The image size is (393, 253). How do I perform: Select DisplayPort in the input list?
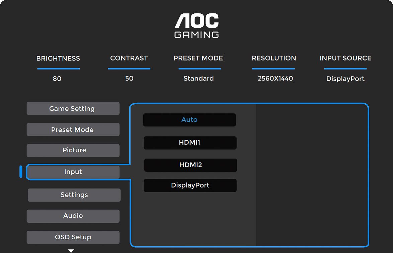pyautogui.click(x=190, y=185)
